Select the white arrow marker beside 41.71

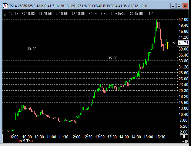tap(174, 43)
